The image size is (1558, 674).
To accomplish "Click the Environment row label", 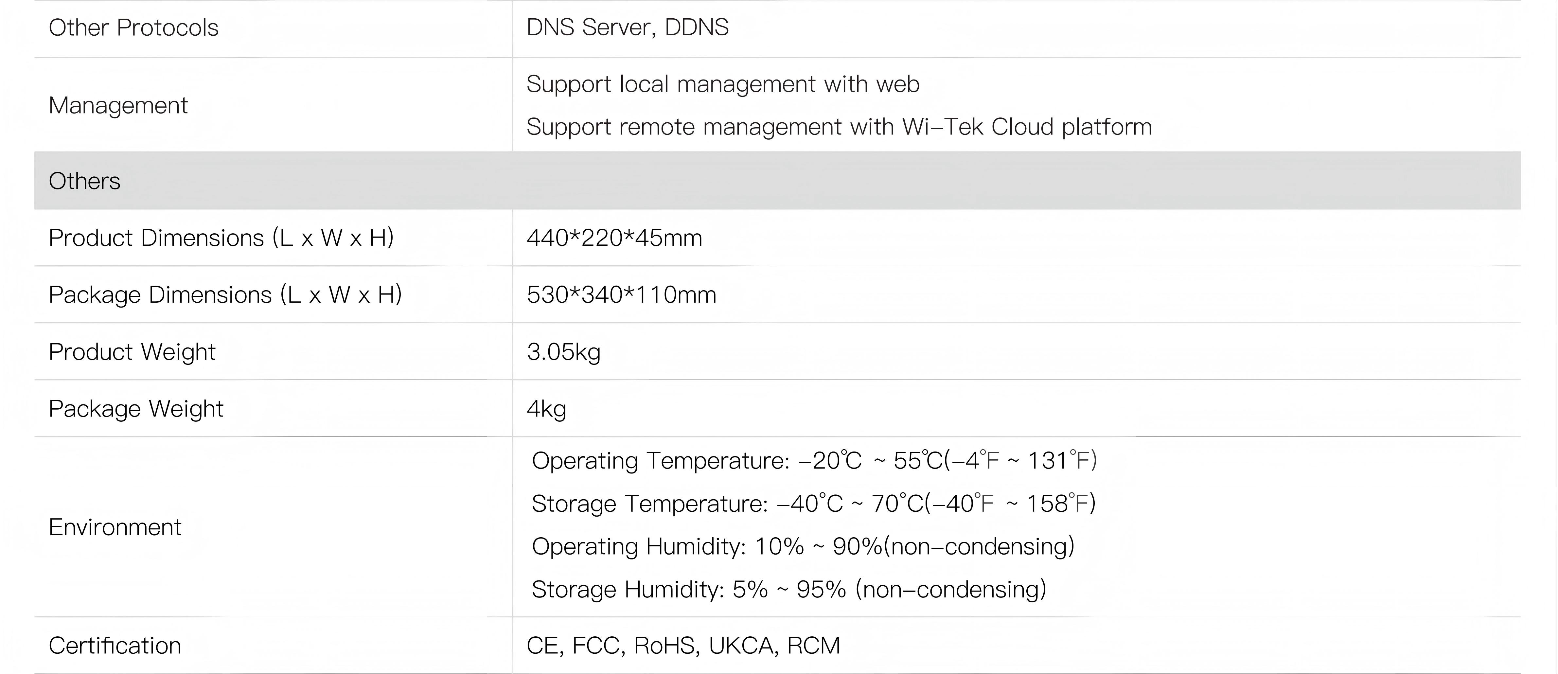I will tap(115, 527).
